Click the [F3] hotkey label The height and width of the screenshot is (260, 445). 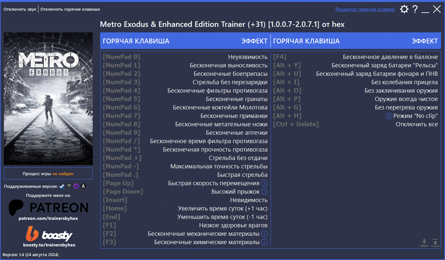point(109,242)
